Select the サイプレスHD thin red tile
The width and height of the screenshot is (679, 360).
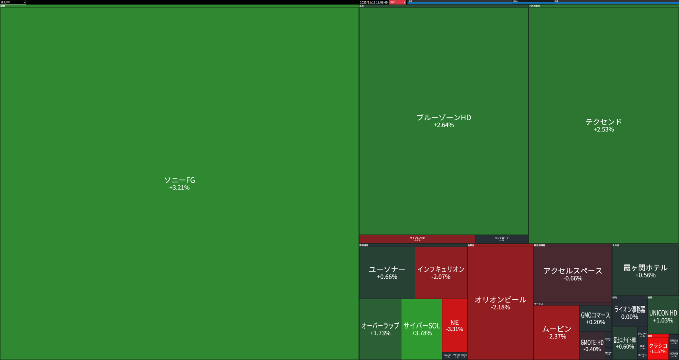pos(417,239)
